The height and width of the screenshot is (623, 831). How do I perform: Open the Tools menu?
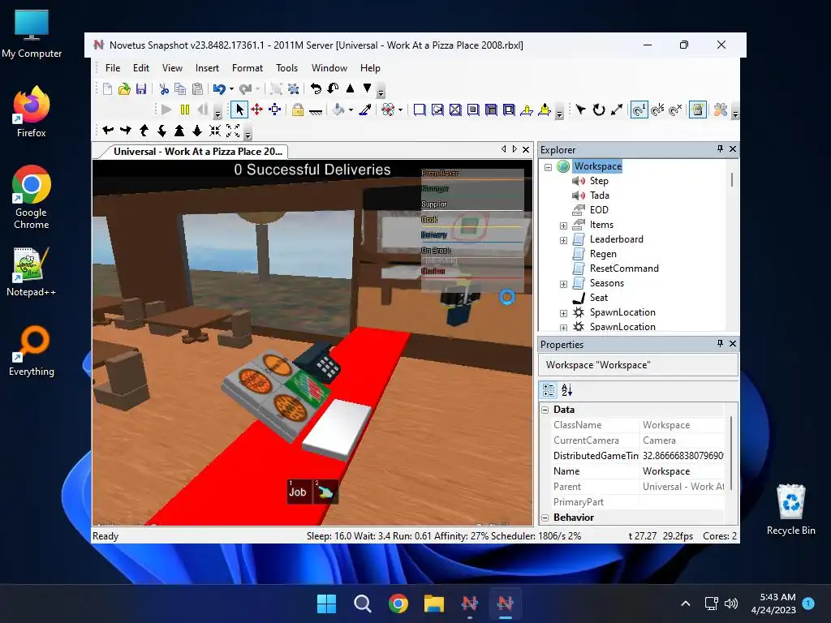(x=286, y=68)
